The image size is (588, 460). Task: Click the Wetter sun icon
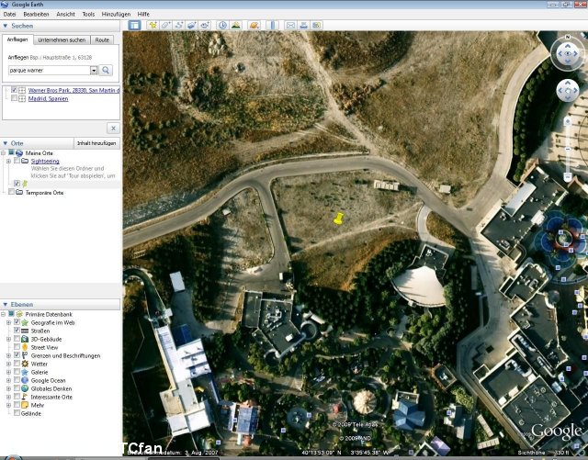pos(25,364)
